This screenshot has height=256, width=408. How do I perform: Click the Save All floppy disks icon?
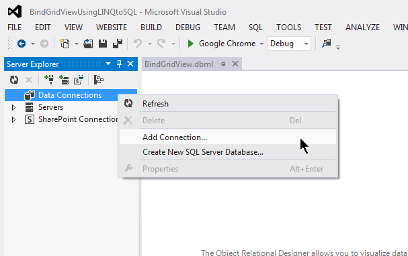[x=118, y=44]
